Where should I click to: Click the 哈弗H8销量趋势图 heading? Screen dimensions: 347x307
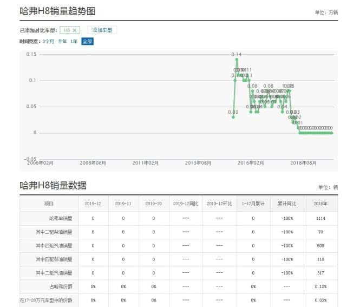tap(57, 11)
